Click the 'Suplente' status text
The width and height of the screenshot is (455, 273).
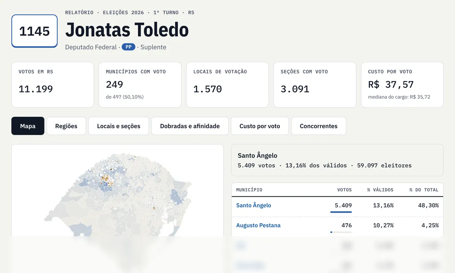(x=154, y=47)
